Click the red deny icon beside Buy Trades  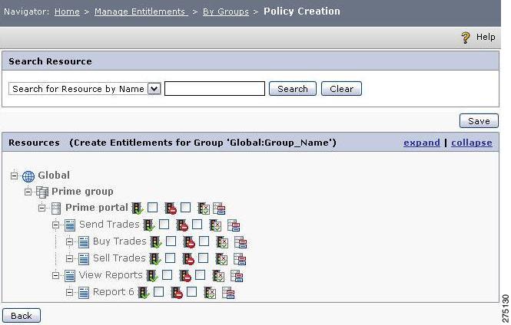click(189, 241)
